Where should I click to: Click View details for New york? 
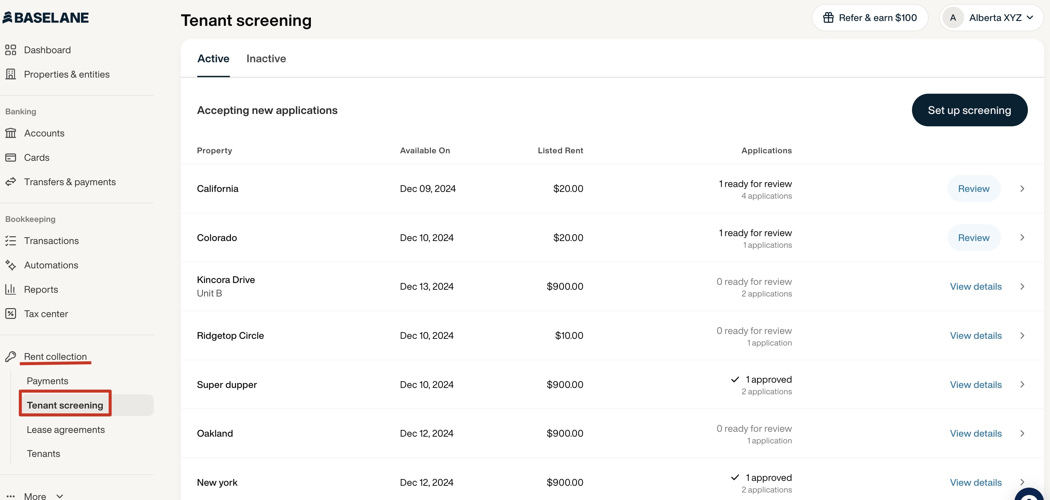click(x=975, y=482)
